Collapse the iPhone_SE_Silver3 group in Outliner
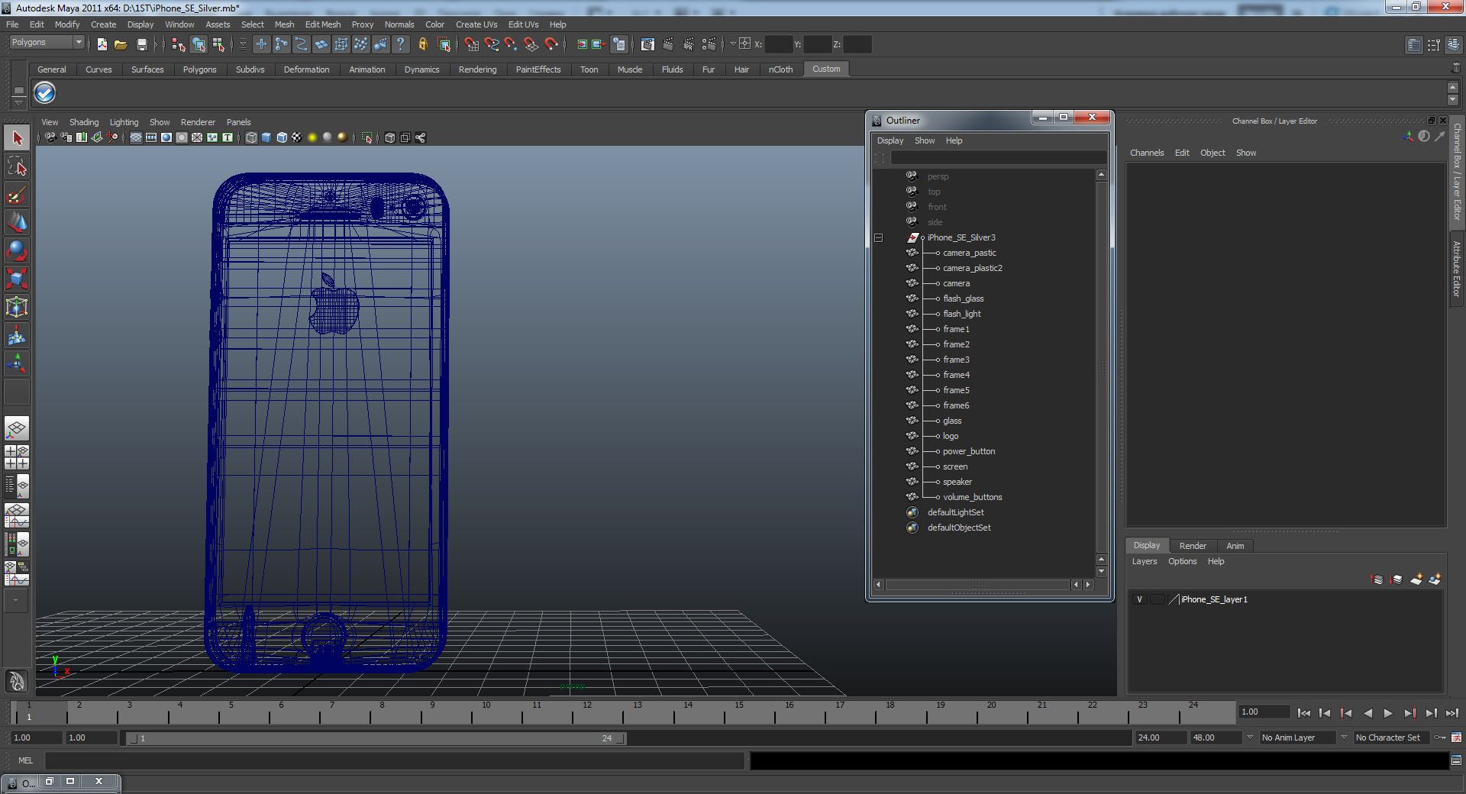This screenshot has width=1466, height=794. 878,237
